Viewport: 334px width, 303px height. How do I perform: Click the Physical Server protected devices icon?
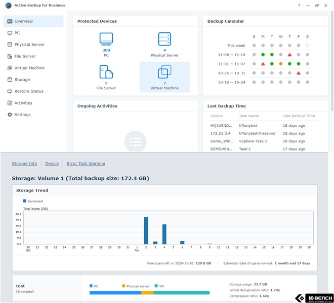[164, 39]
